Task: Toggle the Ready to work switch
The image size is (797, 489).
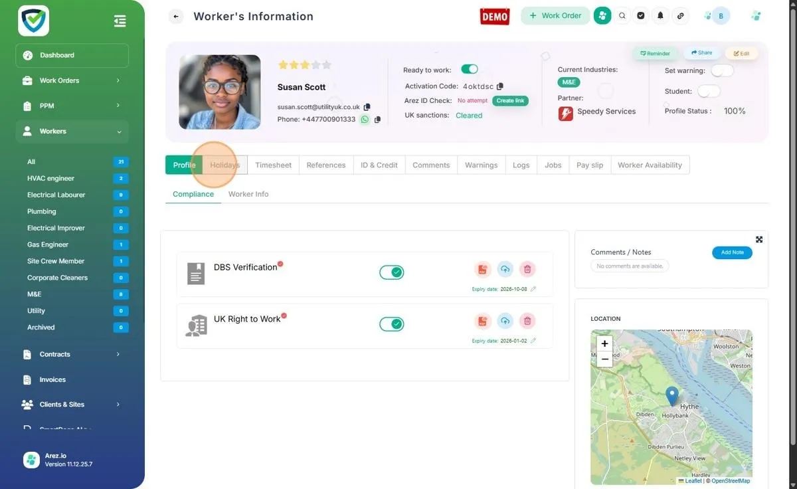Action: [470, 69]
